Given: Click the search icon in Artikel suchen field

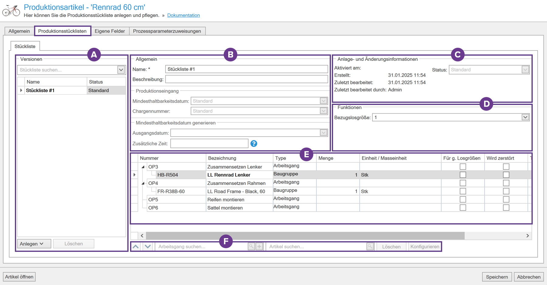Looking at the screenshot, I should pyautogui.click(x=370, y=247).
